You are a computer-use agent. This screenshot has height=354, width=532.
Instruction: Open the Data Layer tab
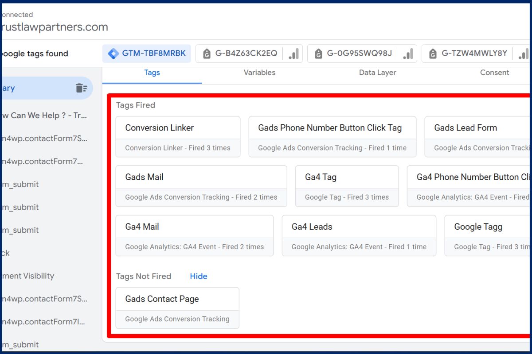[378, 73]
